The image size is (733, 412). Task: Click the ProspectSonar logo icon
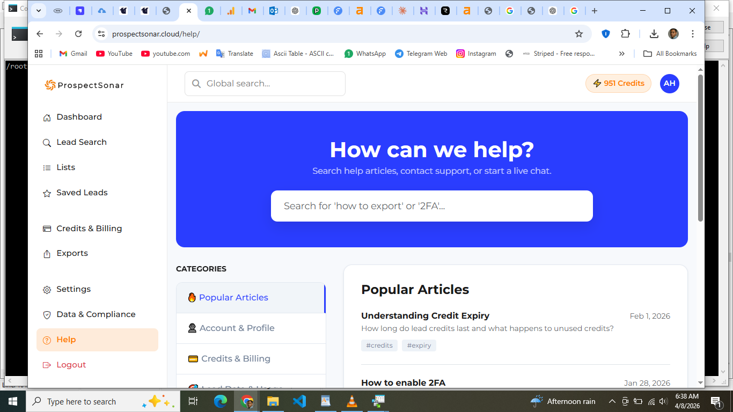coord(50,85)
